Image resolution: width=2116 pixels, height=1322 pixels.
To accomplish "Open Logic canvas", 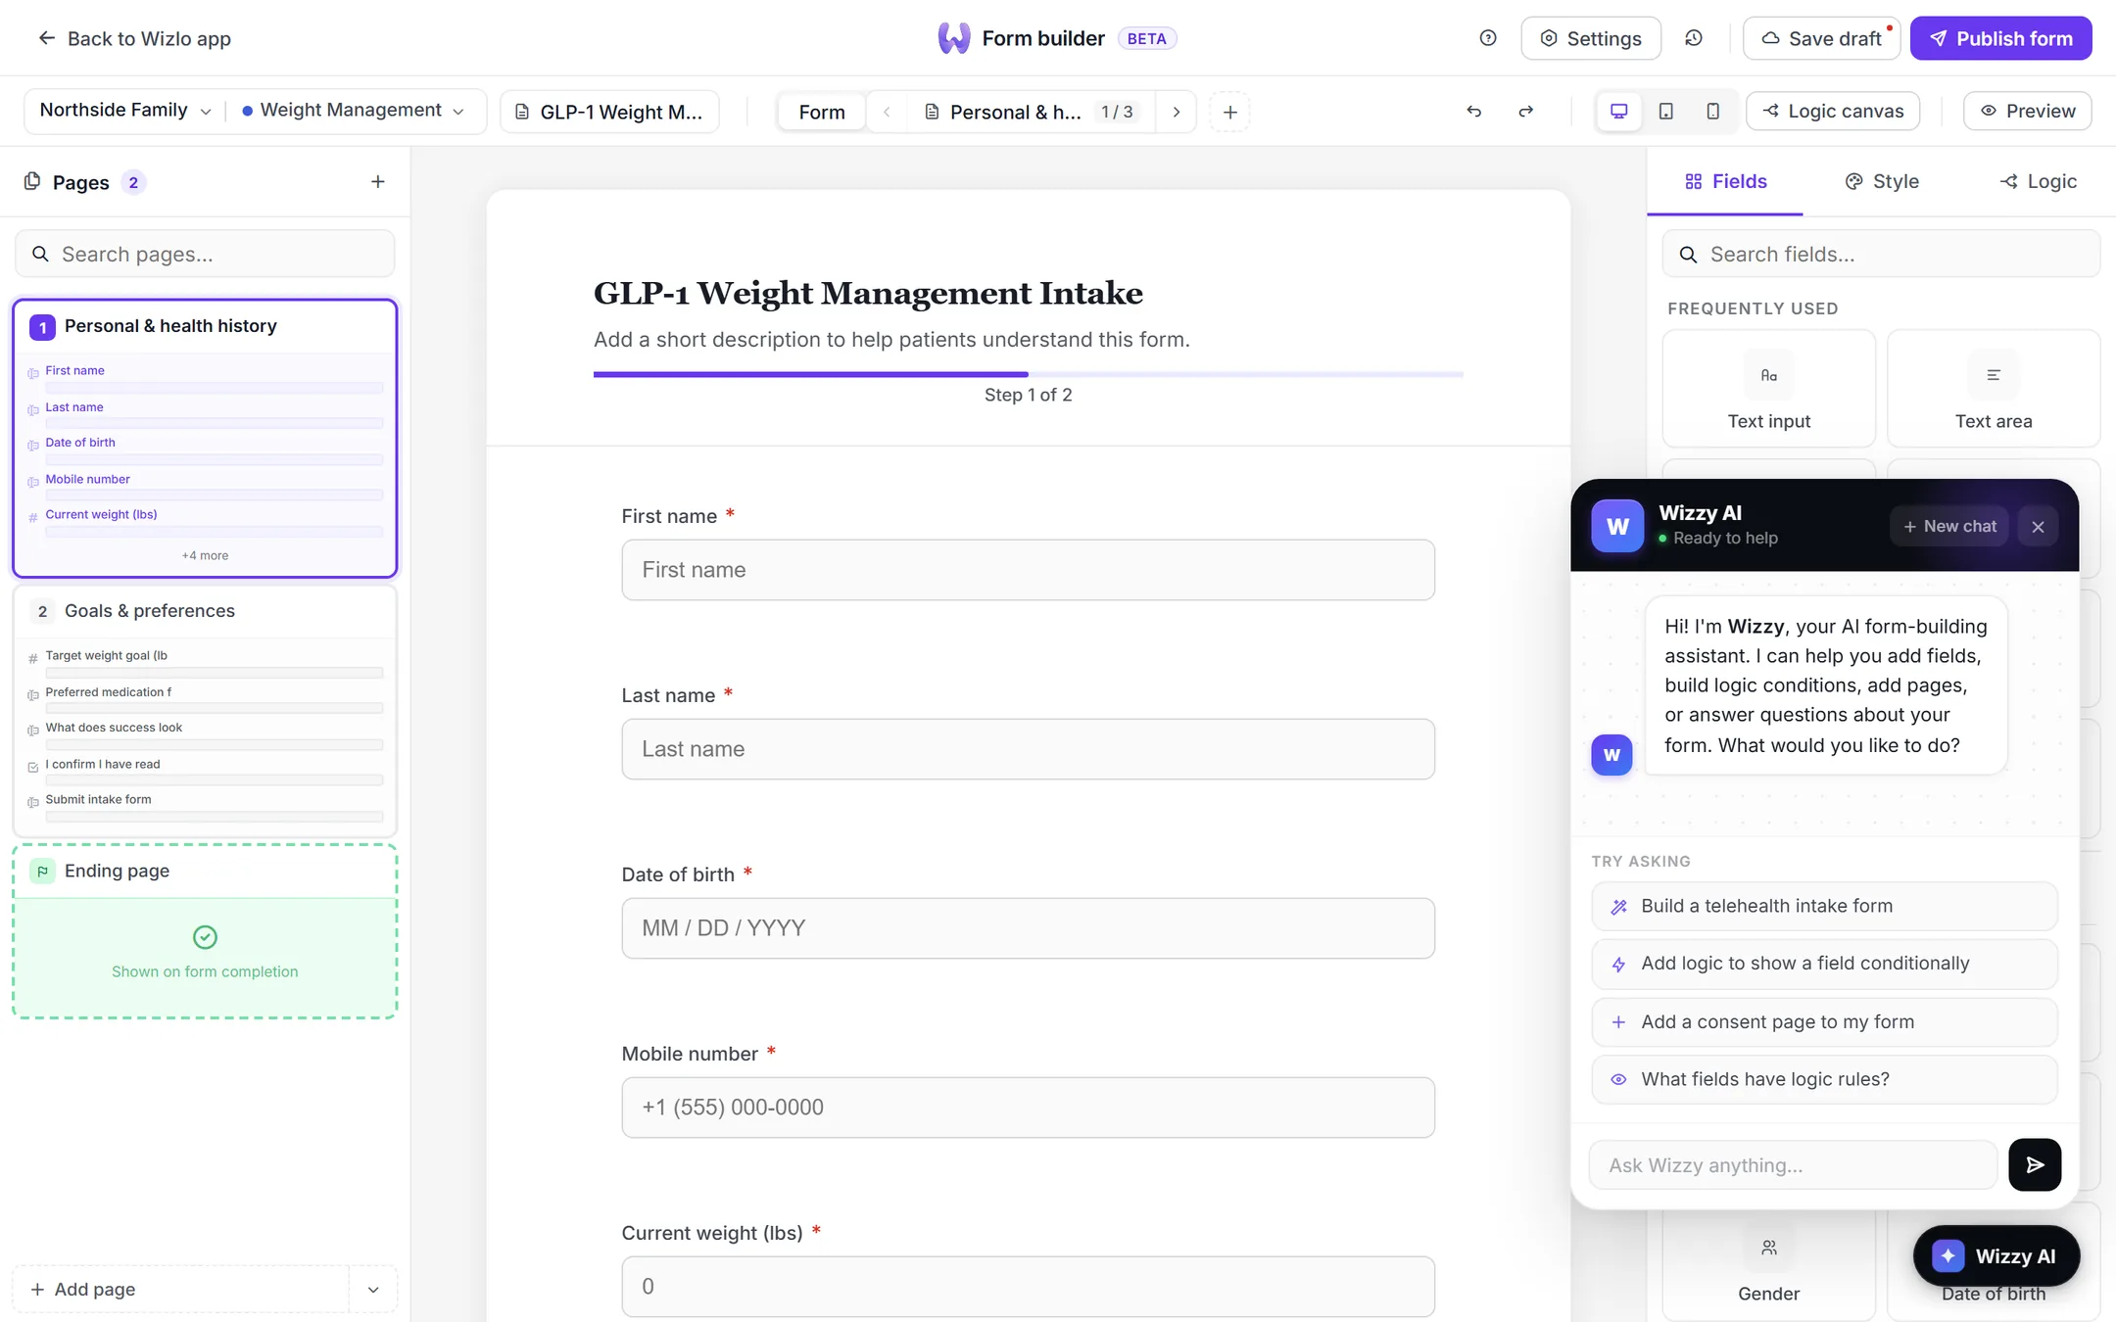I will point(1833,112).
